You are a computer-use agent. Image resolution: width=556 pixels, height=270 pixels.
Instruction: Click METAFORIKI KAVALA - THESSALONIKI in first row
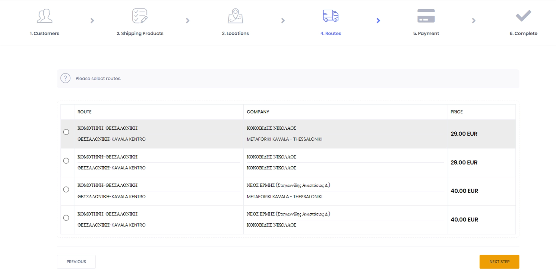[284, 139]
